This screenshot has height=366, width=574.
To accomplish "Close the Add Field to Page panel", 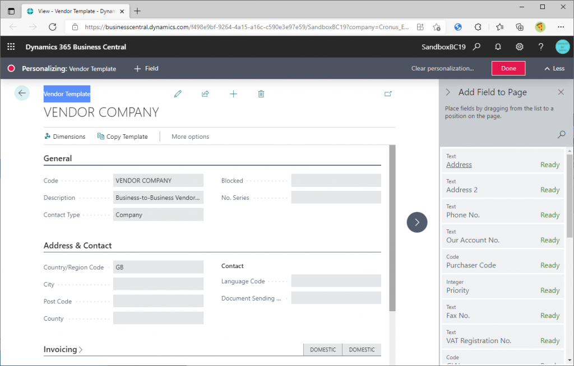I will [x=561, y=92].
